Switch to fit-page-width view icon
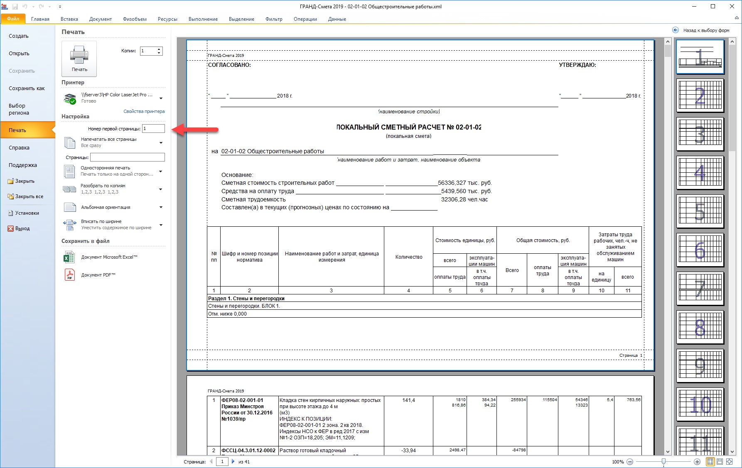The height and width of the screenshot is (468, 742). coord(720,462)
